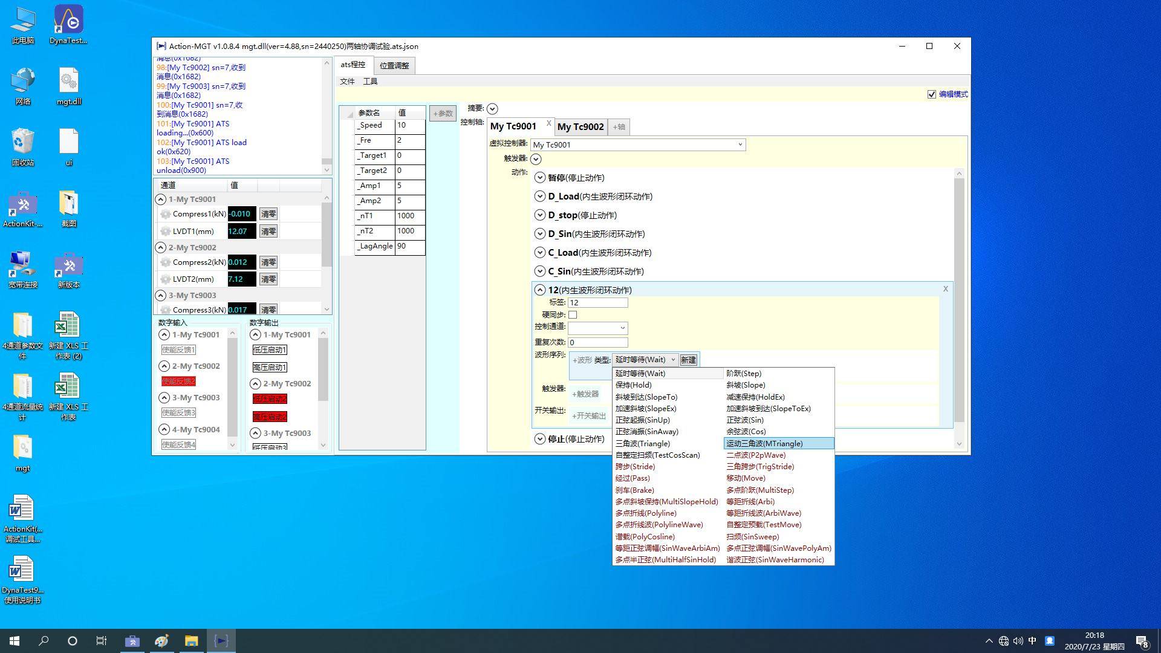Open ActionKit desktop shortcut icon
The width and height of the screenshot is (1161, 653).
click(22, 204)
